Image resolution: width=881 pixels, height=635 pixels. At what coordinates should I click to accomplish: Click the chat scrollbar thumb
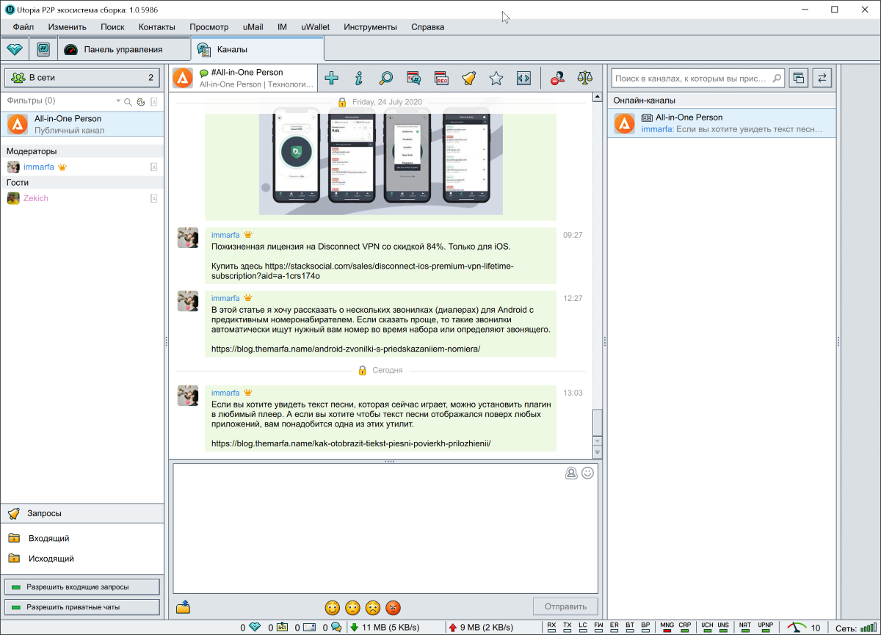(x=597, y=423)
